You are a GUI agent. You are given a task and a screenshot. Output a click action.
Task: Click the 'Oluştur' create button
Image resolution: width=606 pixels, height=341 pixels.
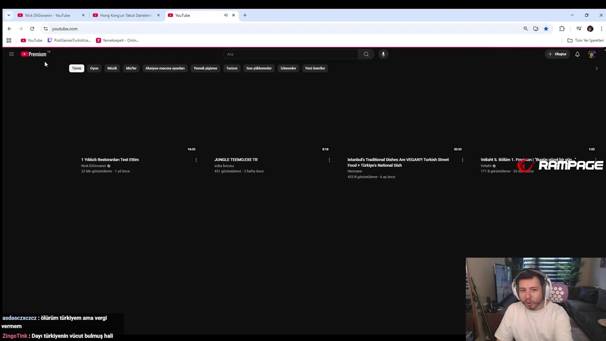(557, 54)
